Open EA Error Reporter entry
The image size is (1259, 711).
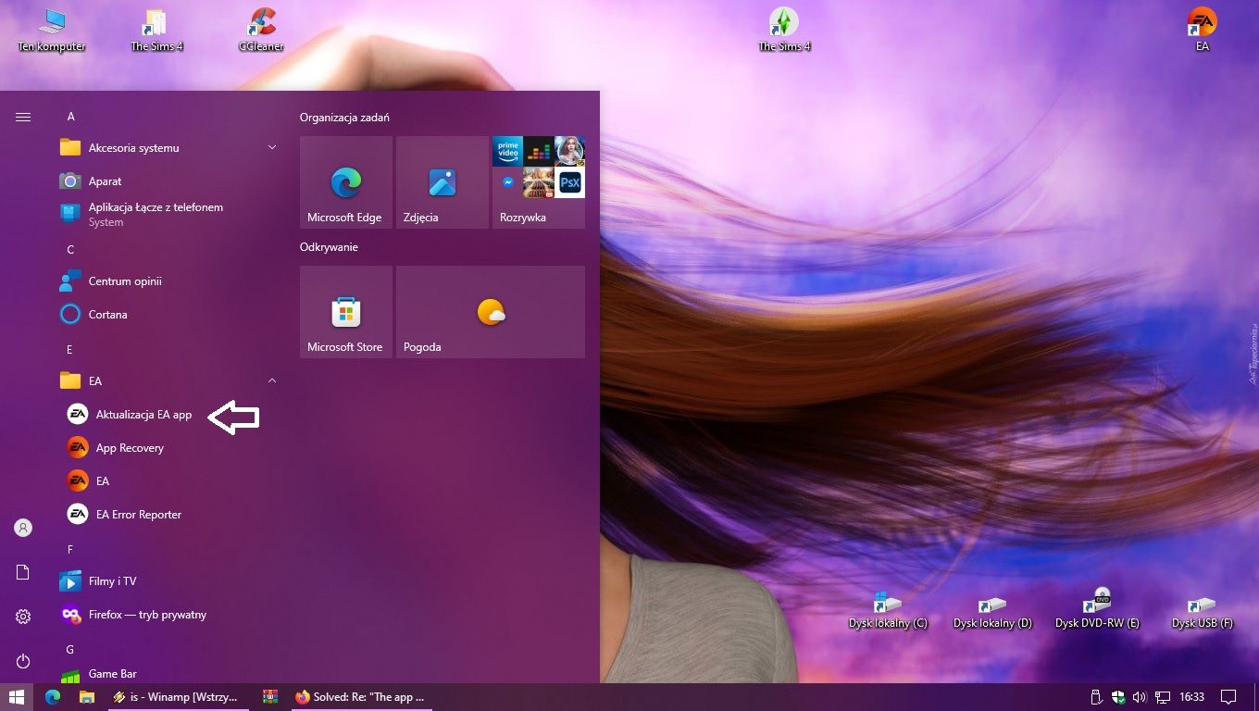click(x=138, y=515)
